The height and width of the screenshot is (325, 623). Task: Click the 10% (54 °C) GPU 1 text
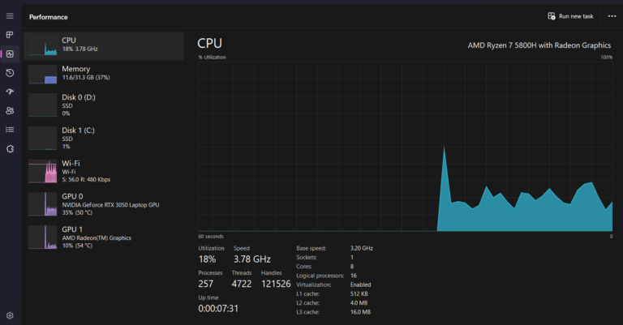[x=77, y=246]
